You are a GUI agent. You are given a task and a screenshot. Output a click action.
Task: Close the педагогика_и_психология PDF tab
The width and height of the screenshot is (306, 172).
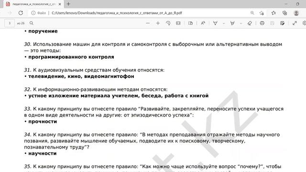click(x=60, y=4)
